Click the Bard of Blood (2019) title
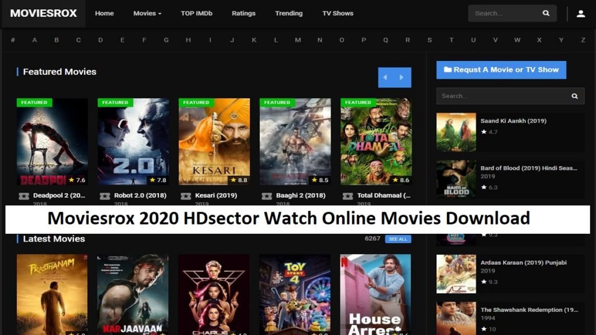 point(528,168)
